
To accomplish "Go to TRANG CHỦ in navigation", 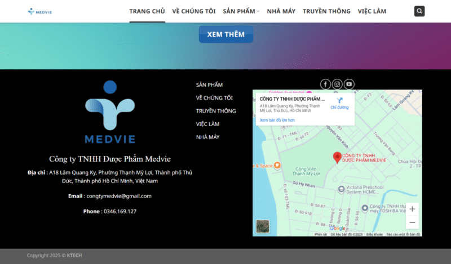I will point(147,11).
